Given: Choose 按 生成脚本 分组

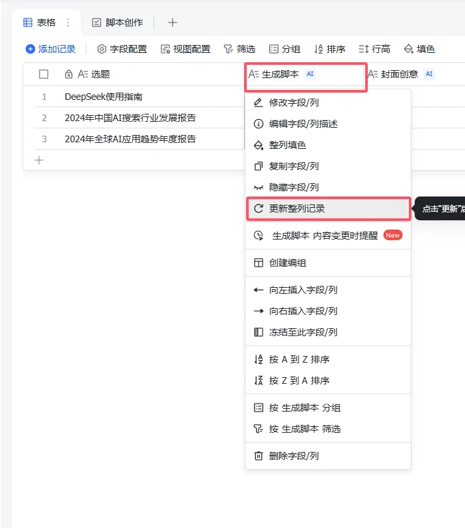Looking at the screenshot, I should (x=328, y=408).
